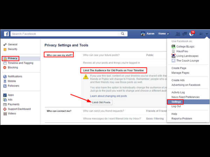This screenshot has height=157, width=210.
Task: Use Facebook as Living Landscapes
Action: pos(187,56)
